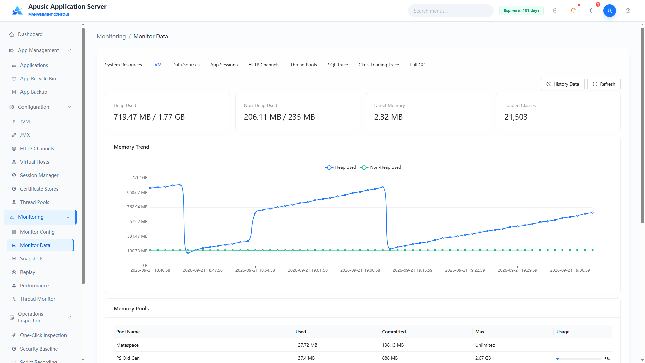645x363 pixels.
Task: Open the SQL Trace tab
Action: pos(338,65)
